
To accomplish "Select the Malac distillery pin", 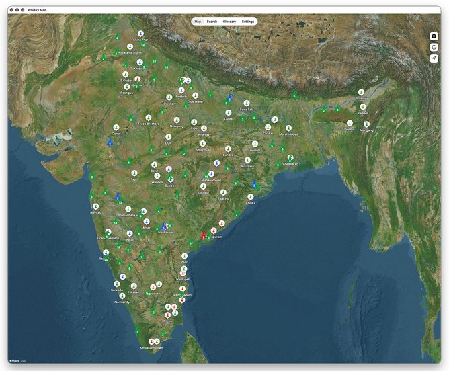I will [x=130, y=233].
